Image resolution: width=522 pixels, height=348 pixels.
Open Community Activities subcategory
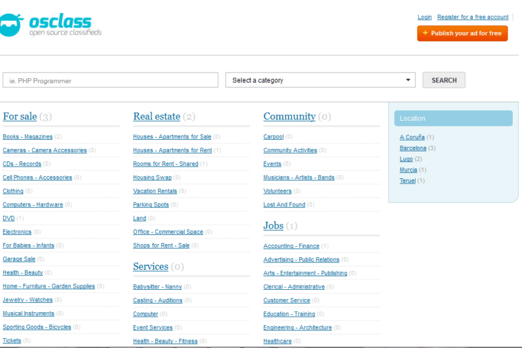click(x=290, y=150)
